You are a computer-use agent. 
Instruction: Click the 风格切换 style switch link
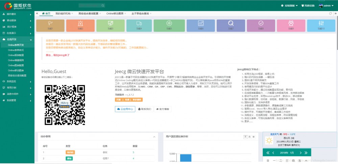coord(308,6)
